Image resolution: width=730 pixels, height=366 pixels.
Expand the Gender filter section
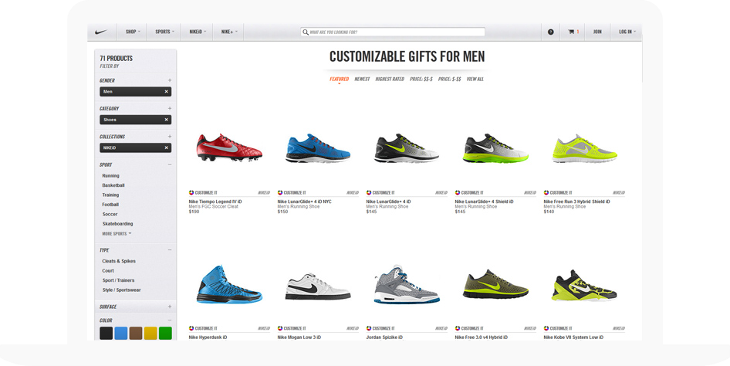point(170,80)
